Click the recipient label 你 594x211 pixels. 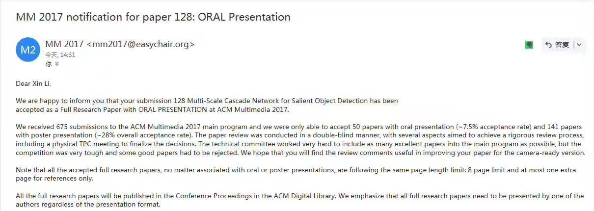(x=49, y=64)
